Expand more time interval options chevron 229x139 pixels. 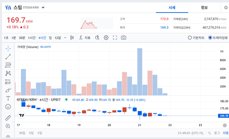65,38
